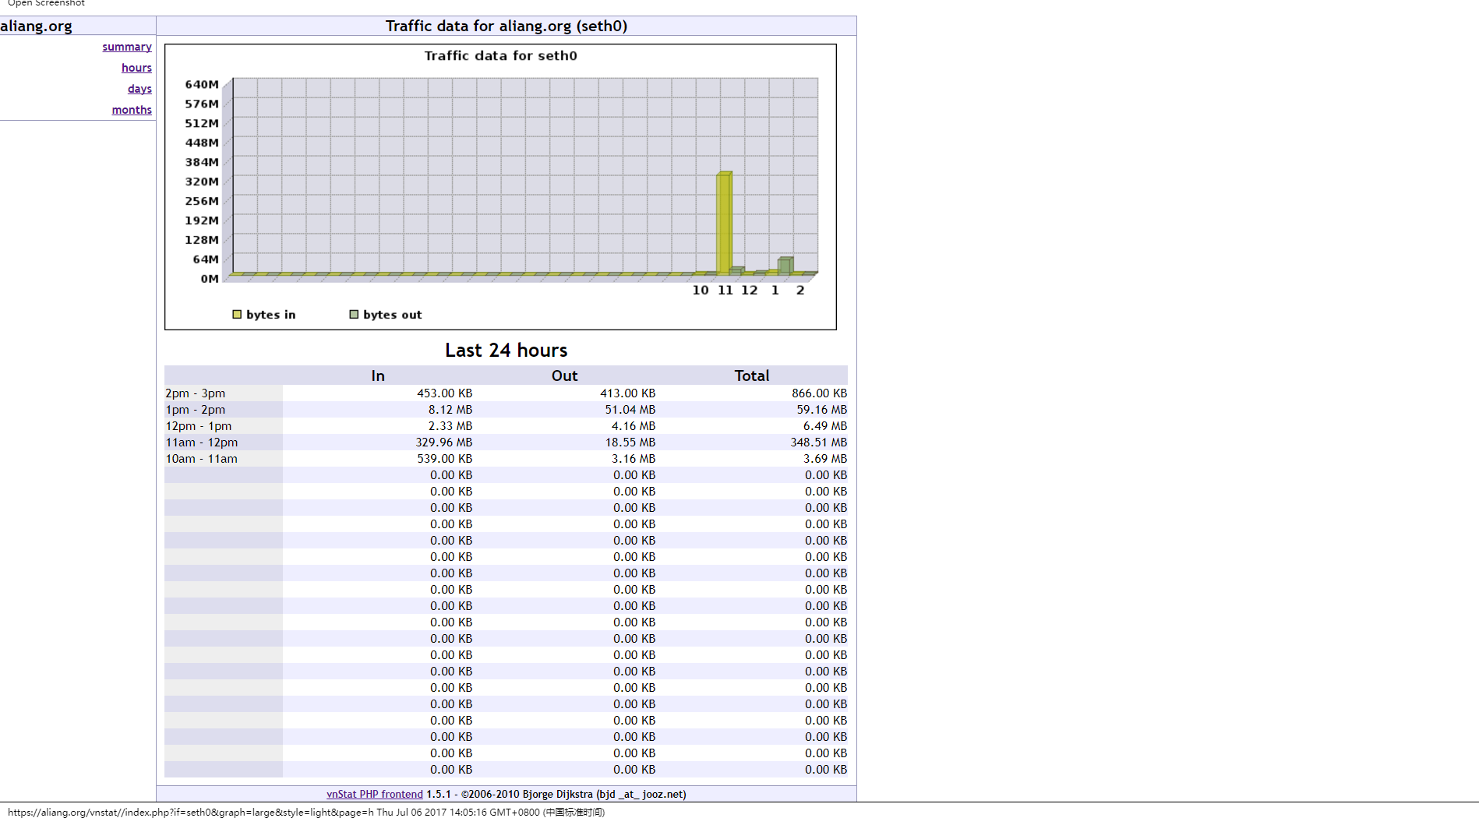
Task: Click the yellow bytes in legend swatch
Action: [x=237, y=315]
